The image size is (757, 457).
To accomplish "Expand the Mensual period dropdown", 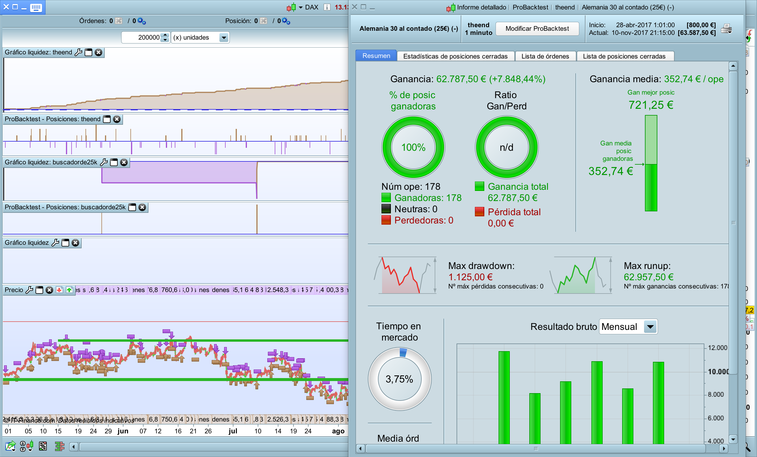I will click(x=650, y=327).
